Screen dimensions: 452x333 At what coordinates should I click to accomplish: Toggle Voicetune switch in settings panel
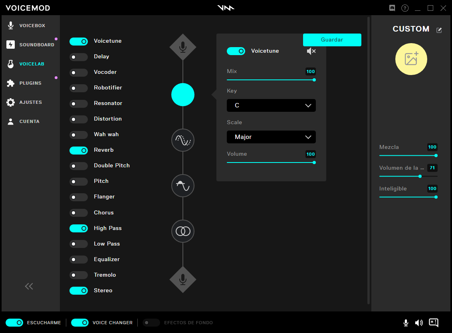pos(236,52)
